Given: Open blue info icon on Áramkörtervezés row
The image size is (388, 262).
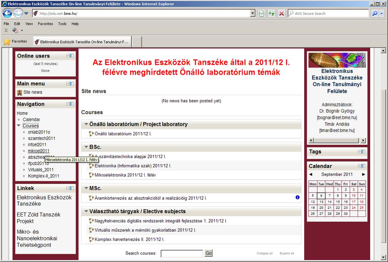Looking at the screenshot, I should 297,197.
